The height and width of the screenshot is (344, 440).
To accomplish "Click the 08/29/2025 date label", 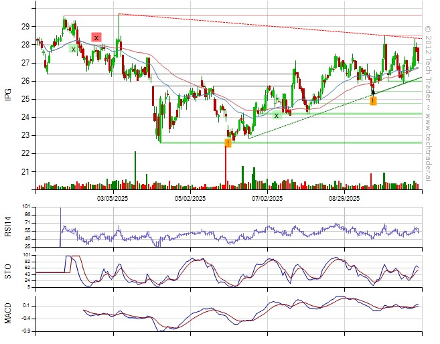I will (x=344, y=199).
